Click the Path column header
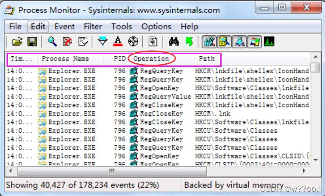Screen dimensions: 325x196 pyautogui.click(x=207, y=58)
